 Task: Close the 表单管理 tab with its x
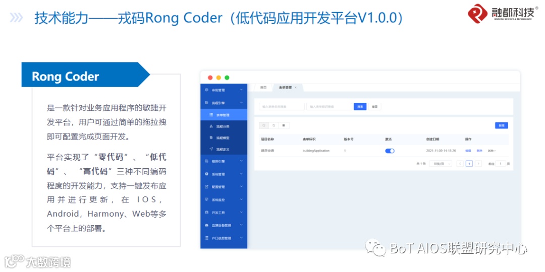(296, 88)
